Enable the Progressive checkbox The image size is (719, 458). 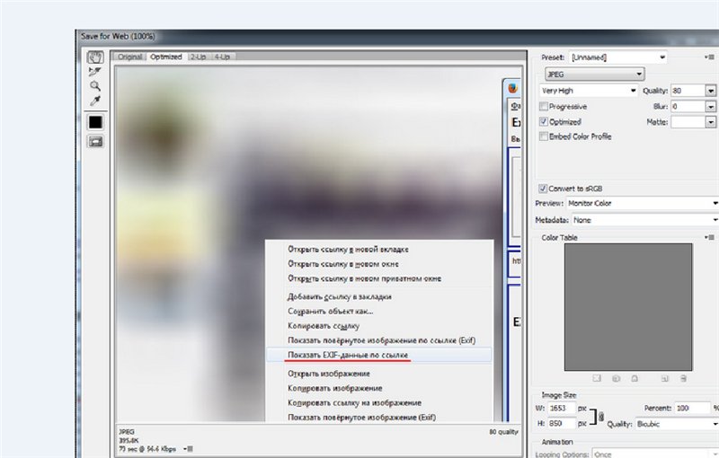[x=544, y=106]
